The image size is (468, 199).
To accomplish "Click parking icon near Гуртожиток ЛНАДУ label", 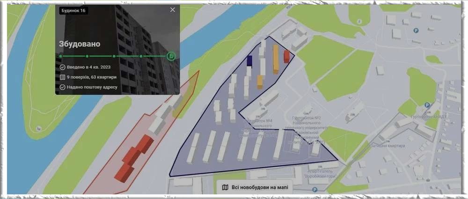I will click(426, 105).
